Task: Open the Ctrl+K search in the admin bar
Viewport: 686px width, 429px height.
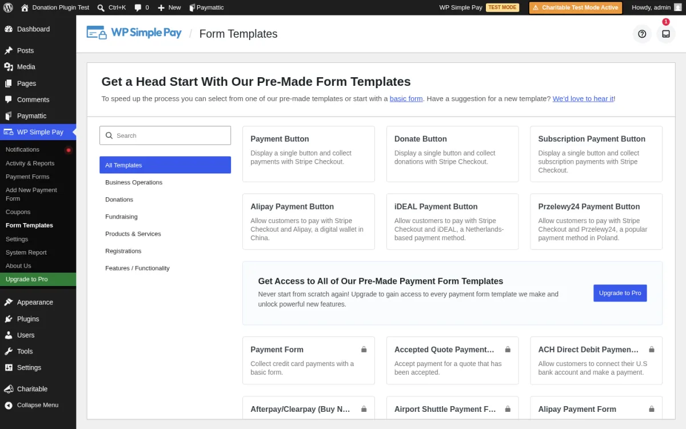Action: coord(111,7)
